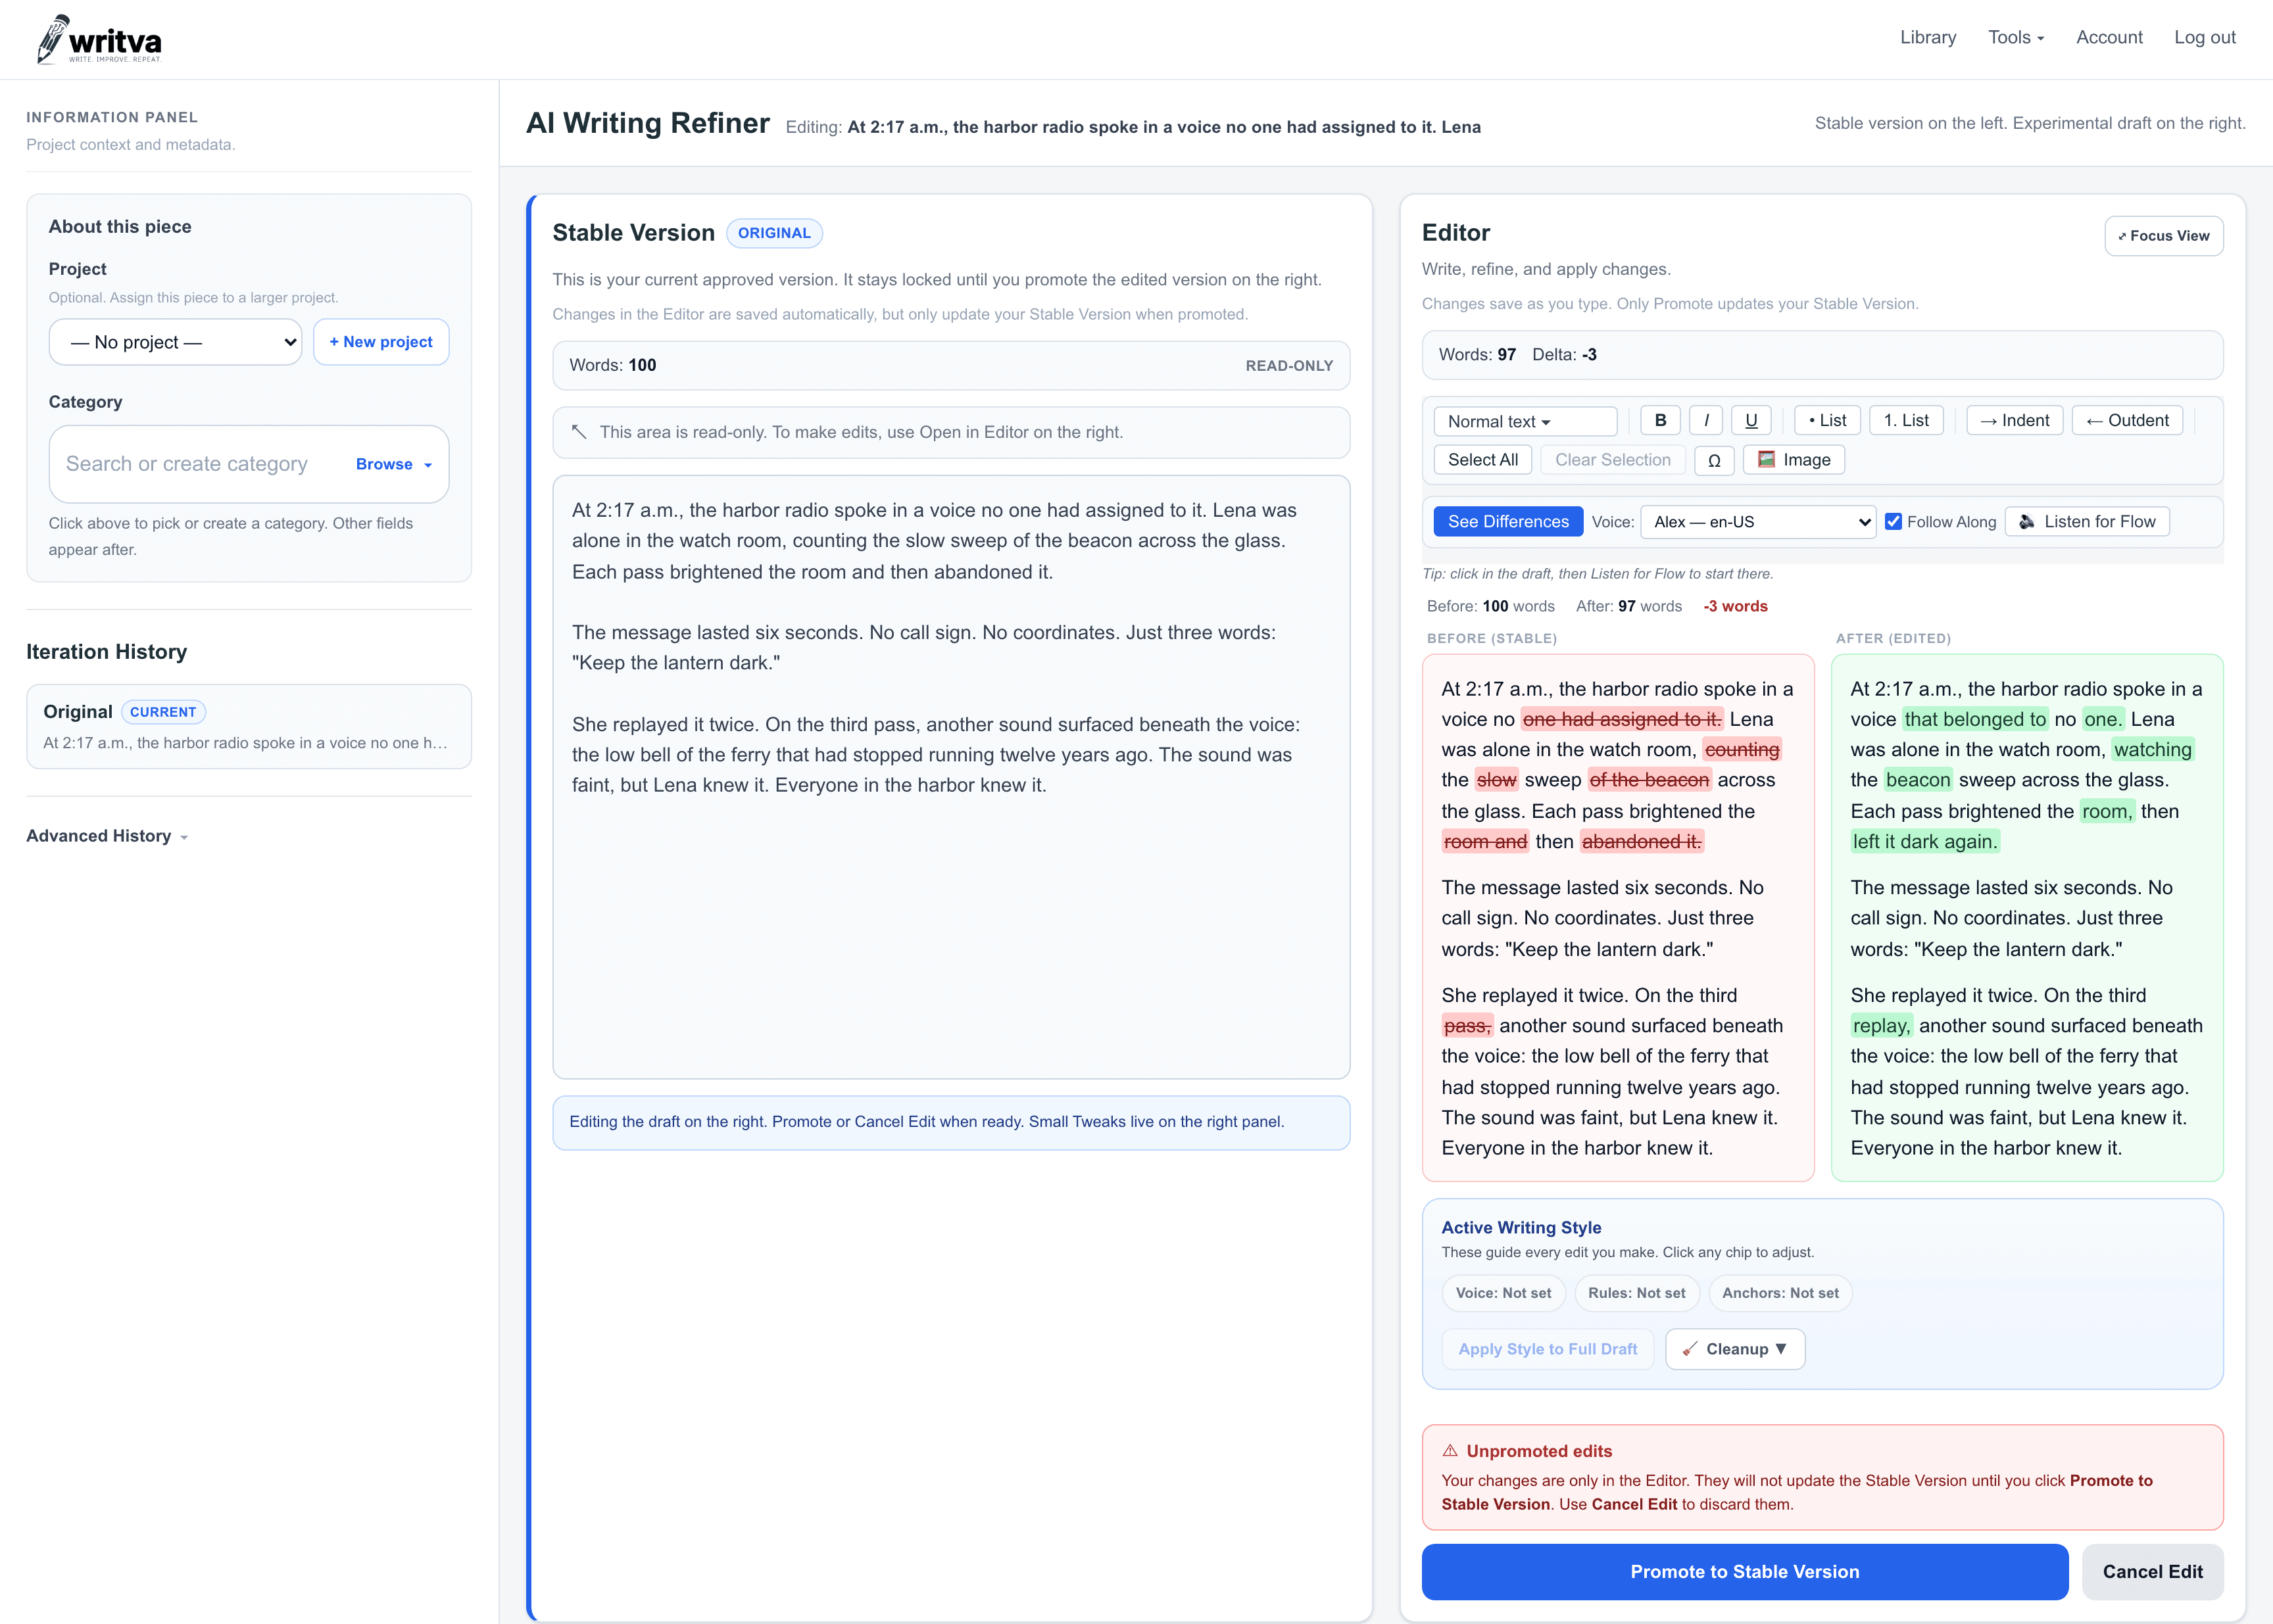Open the Tools menu

point(2015,38)
